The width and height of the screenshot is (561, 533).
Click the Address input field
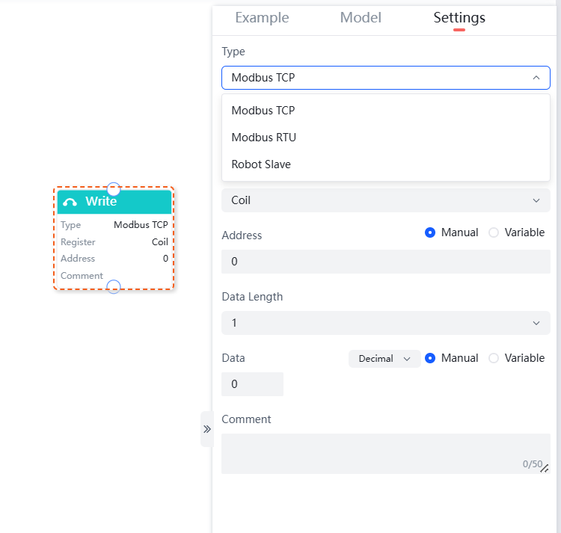coord(385,262)
